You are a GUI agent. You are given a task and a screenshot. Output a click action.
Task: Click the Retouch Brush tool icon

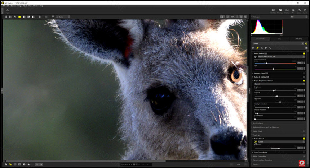[256, 142]
